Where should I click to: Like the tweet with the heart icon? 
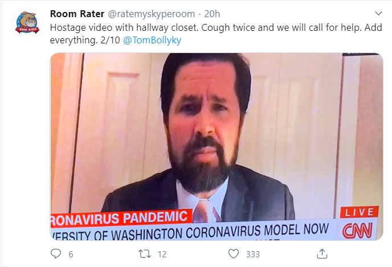[x=234, y=254]
